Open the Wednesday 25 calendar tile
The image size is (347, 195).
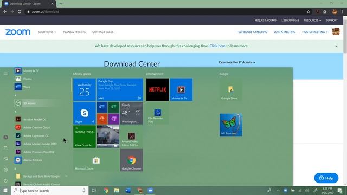85,89
